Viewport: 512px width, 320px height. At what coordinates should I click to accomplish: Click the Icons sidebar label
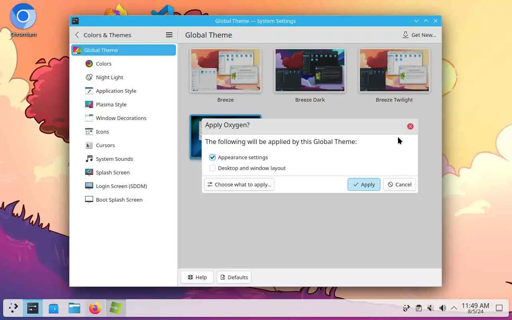pyautogui.click(x=102, y=132)
